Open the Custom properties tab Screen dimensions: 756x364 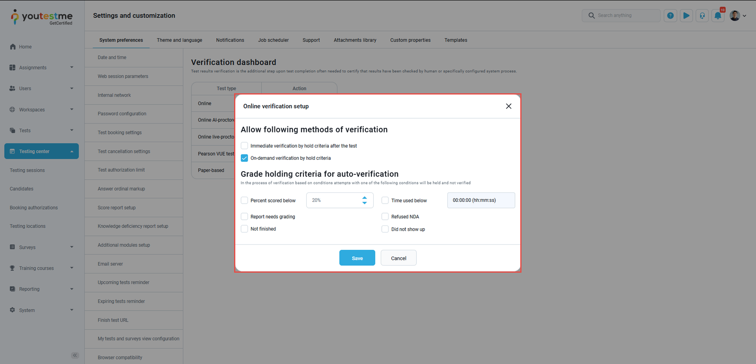click(x=410, y=40)
